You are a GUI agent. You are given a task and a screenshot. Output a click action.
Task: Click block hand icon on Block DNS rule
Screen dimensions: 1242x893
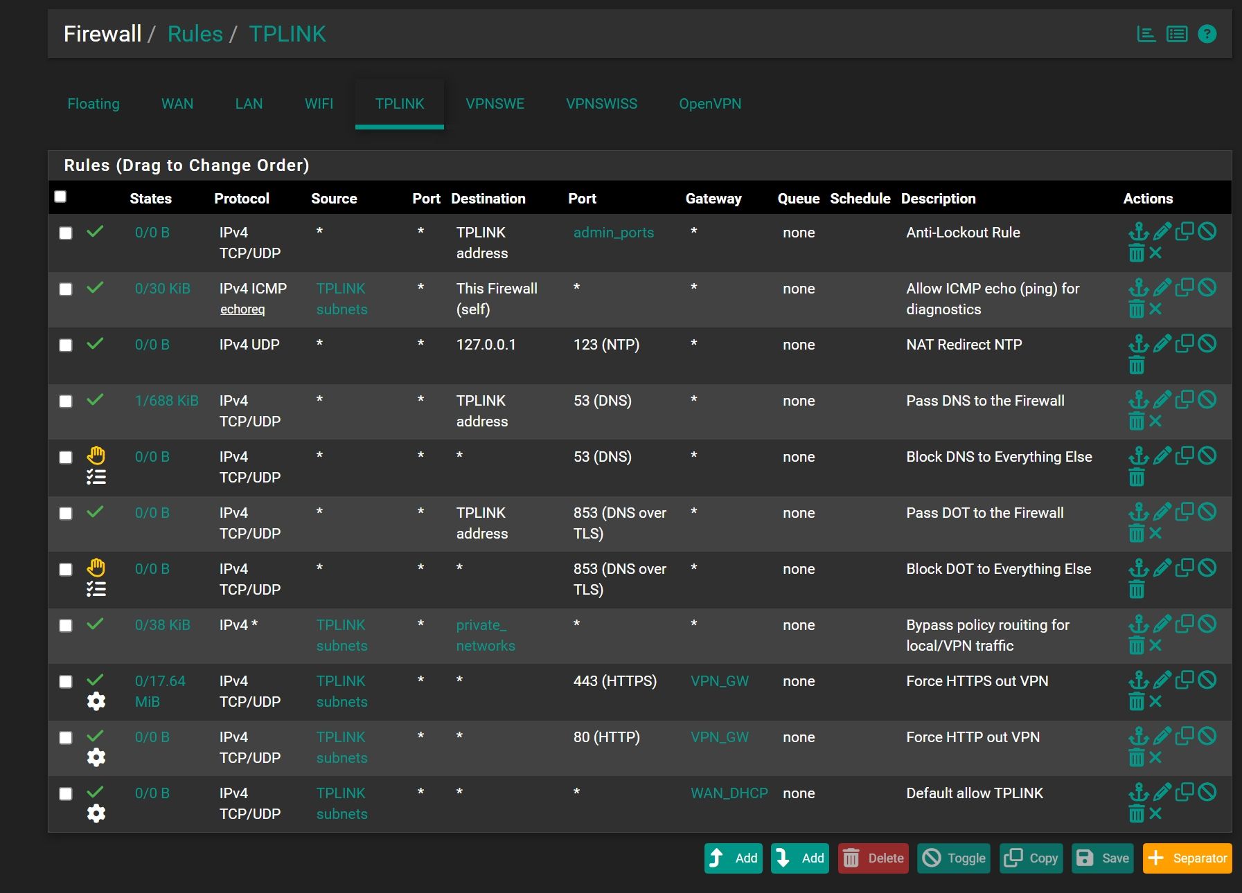click(96, 455)
